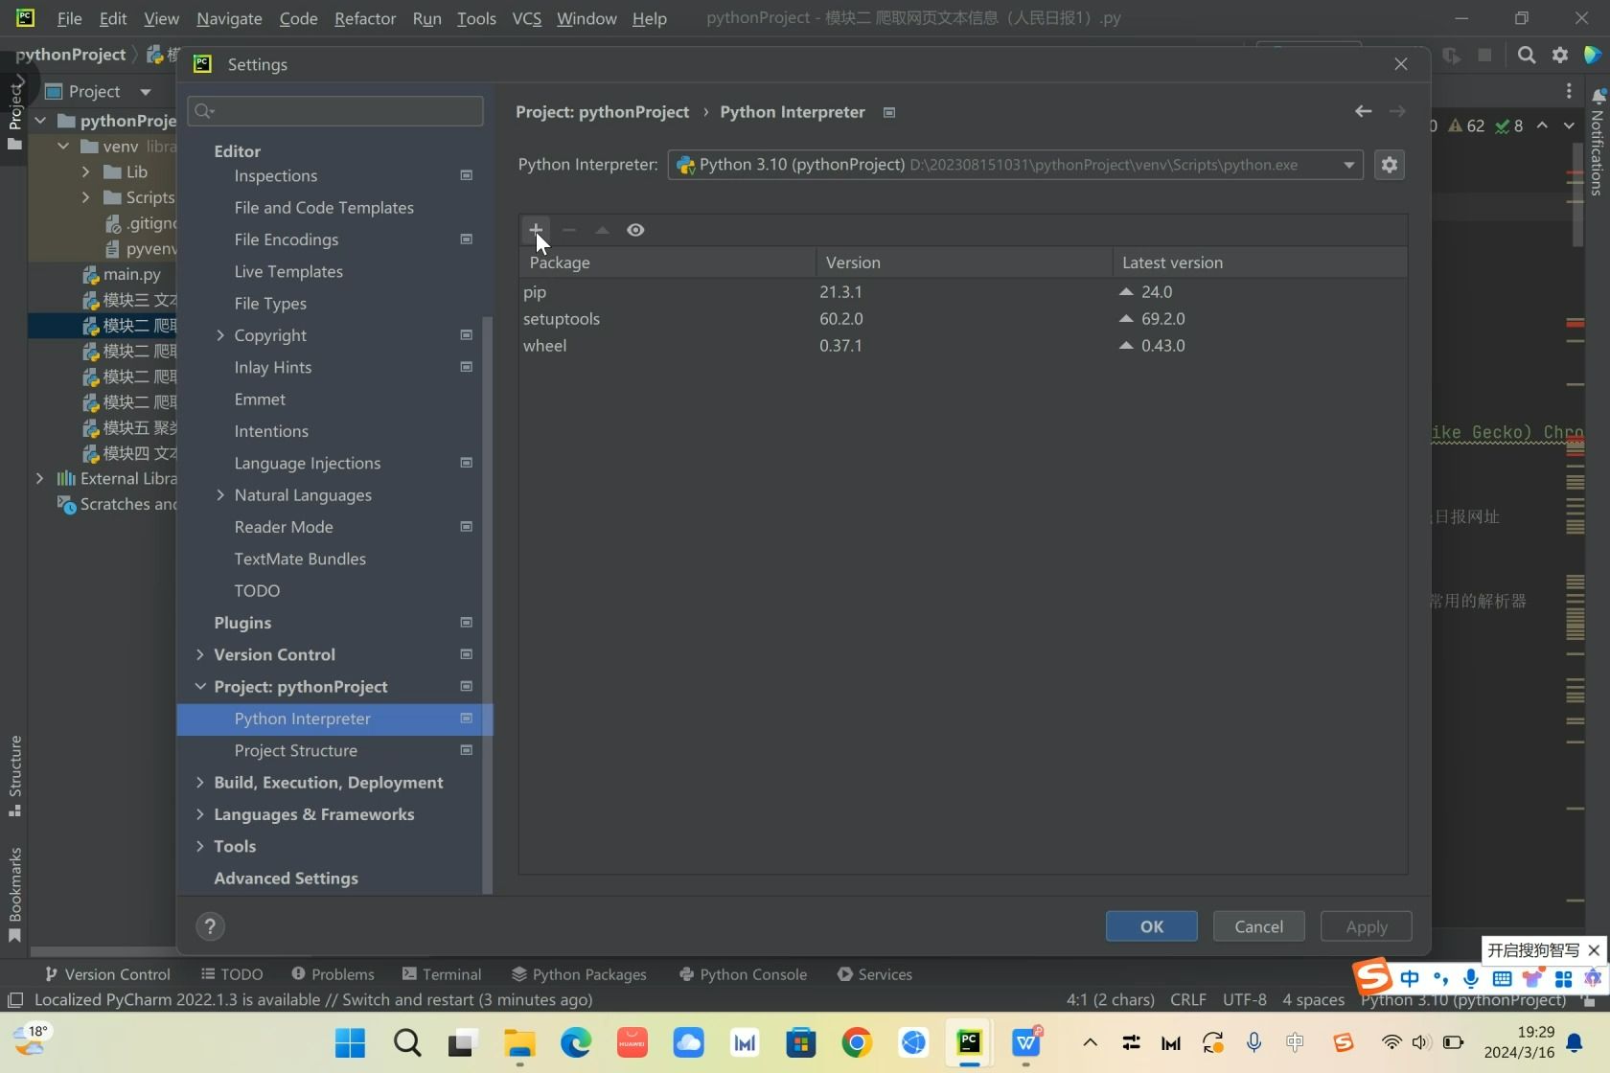
Task: Click the Apply button
Action: pyautogui.click(x=1367, y=926)
